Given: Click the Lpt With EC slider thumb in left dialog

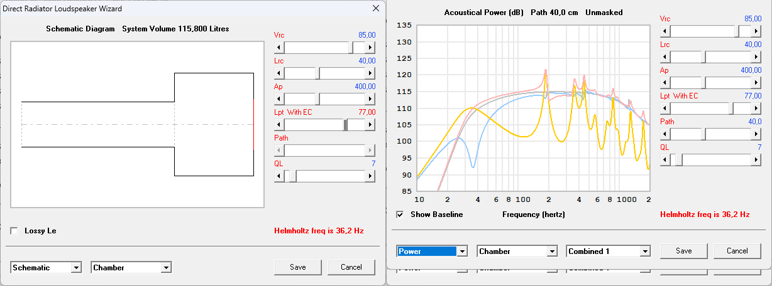Looking at the screenshot, I should (345, 125).
